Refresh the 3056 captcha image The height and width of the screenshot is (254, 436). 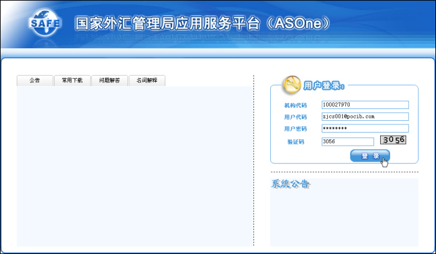393,140
